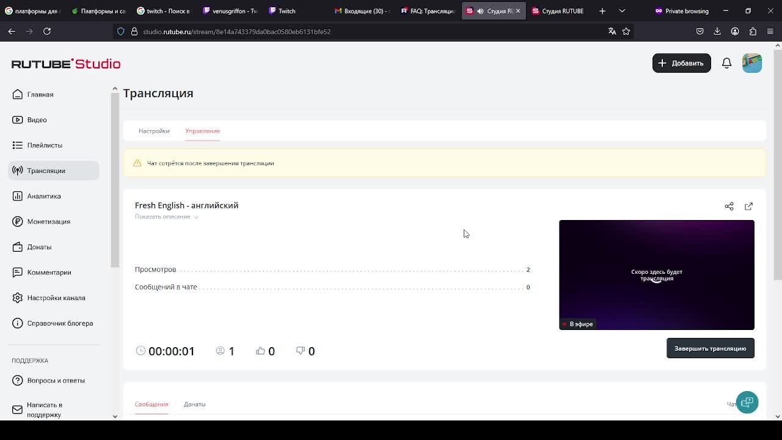Select the lower Донаты tab

coord(194,404)
